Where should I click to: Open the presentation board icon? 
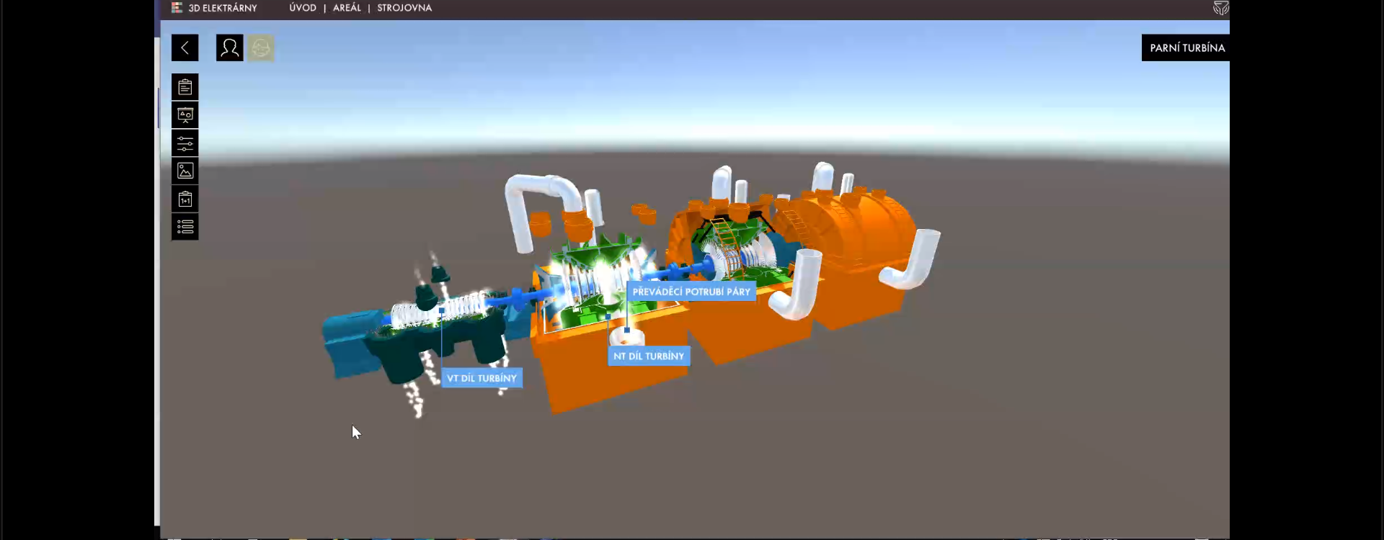click(185, 115)
